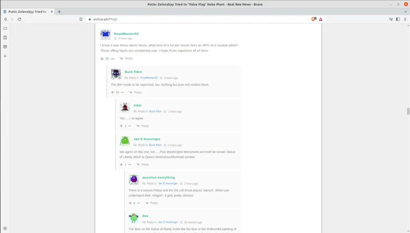Viewport: 410px width, 233px height.
Task: Open sidebar settings gear icon
Action: (5, 228)
